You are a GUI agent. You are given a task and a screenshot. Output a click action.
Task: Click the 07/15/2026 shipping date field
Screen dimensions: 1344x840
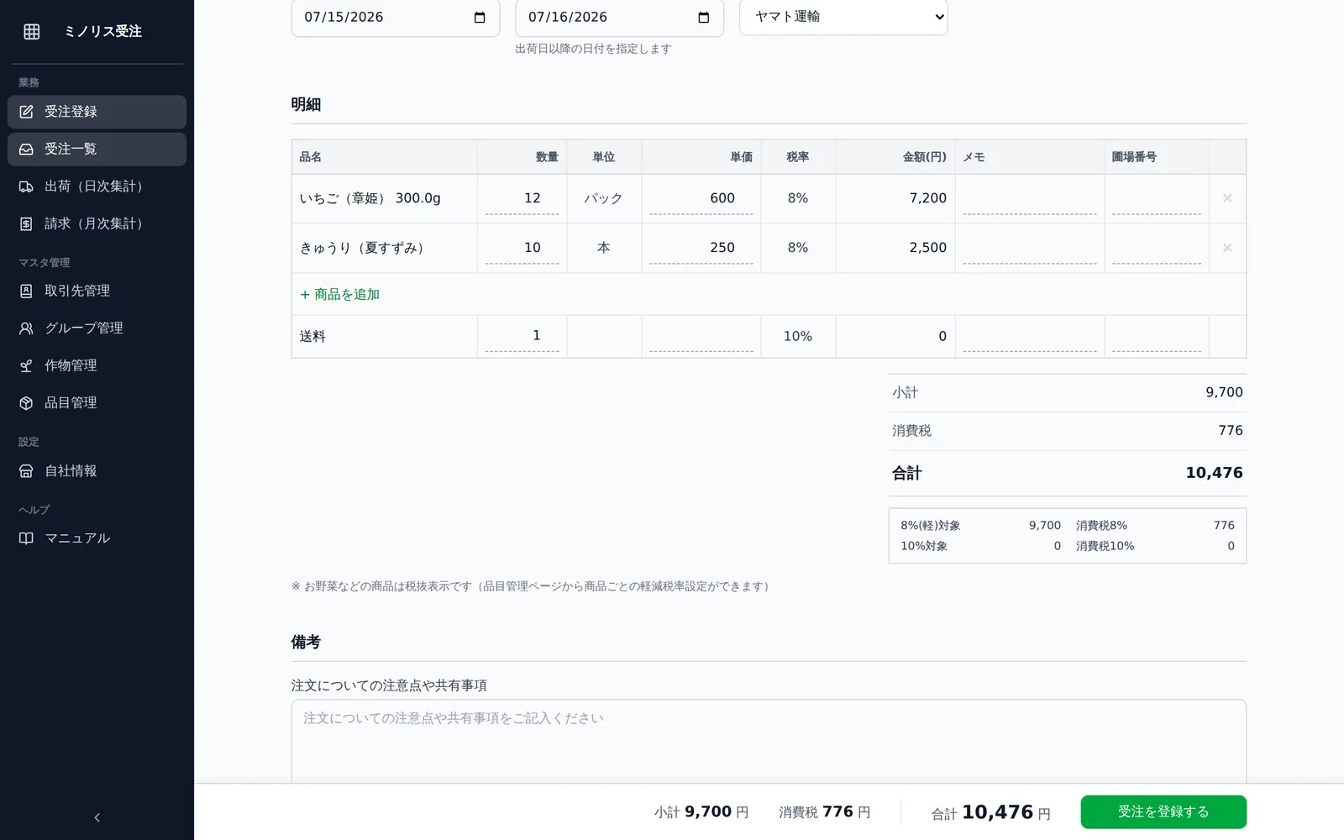pos(396,18)
